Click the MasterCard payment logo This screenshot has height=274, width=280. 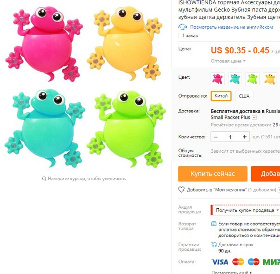(238, 262)
